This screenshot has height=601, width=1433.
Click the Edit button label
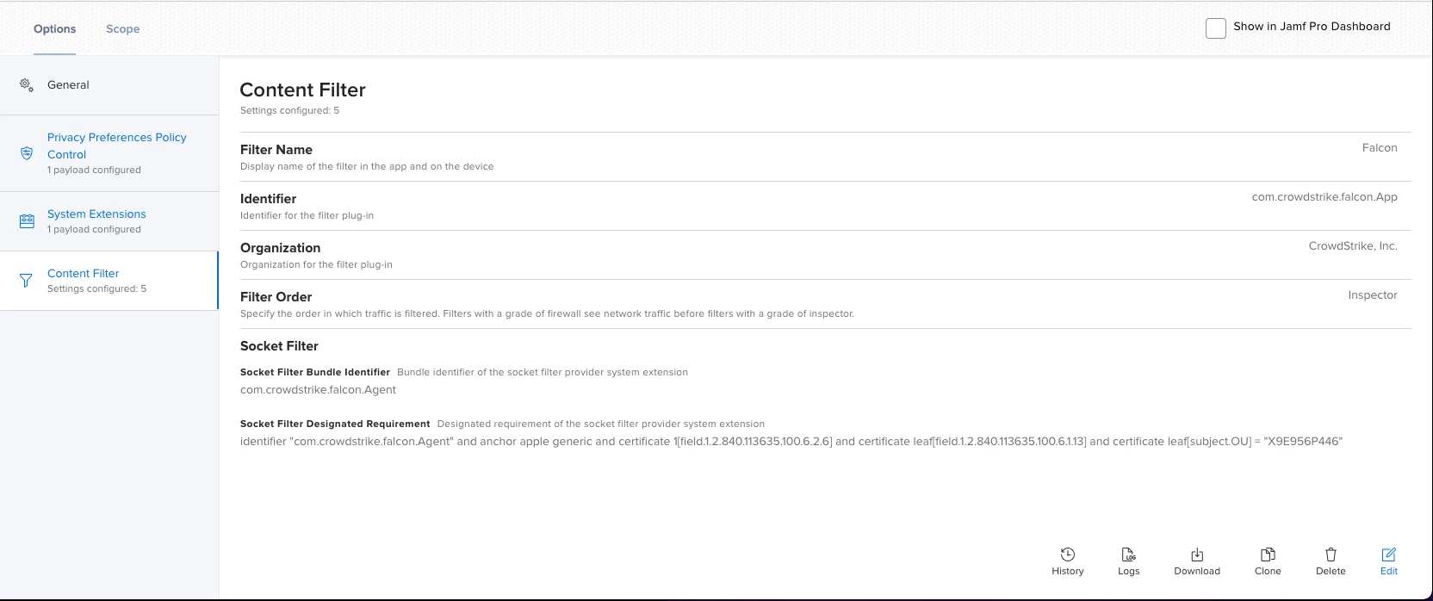tap(1389, 571)
